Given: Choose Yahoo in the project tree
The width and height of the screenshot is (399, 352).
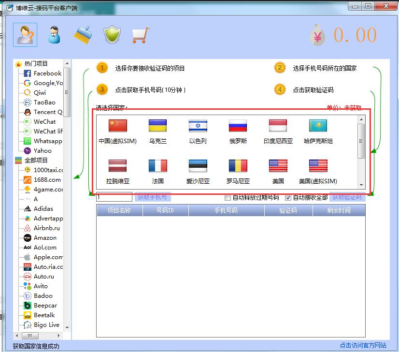Looking at the screenshot, I should pyautogui.click(x=38, y=151).
